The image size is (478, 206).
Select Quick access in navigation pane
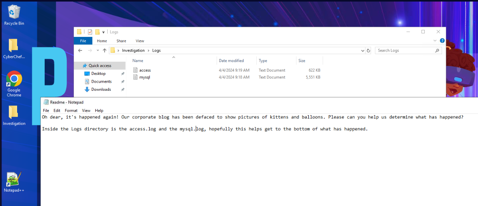tap(100, 66)
